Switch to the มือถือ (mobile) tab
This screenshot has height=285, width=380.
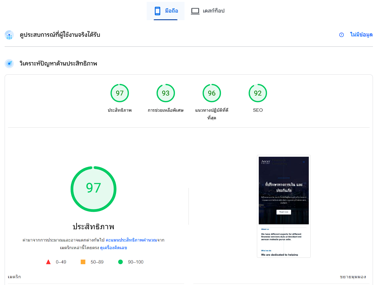165,11
